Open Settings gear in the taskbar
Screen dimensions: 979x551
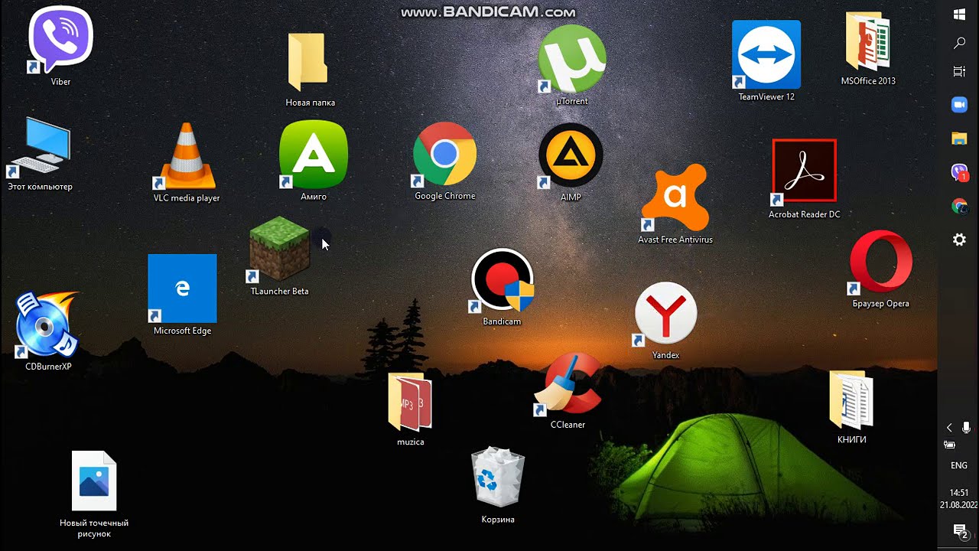[959, 240]
